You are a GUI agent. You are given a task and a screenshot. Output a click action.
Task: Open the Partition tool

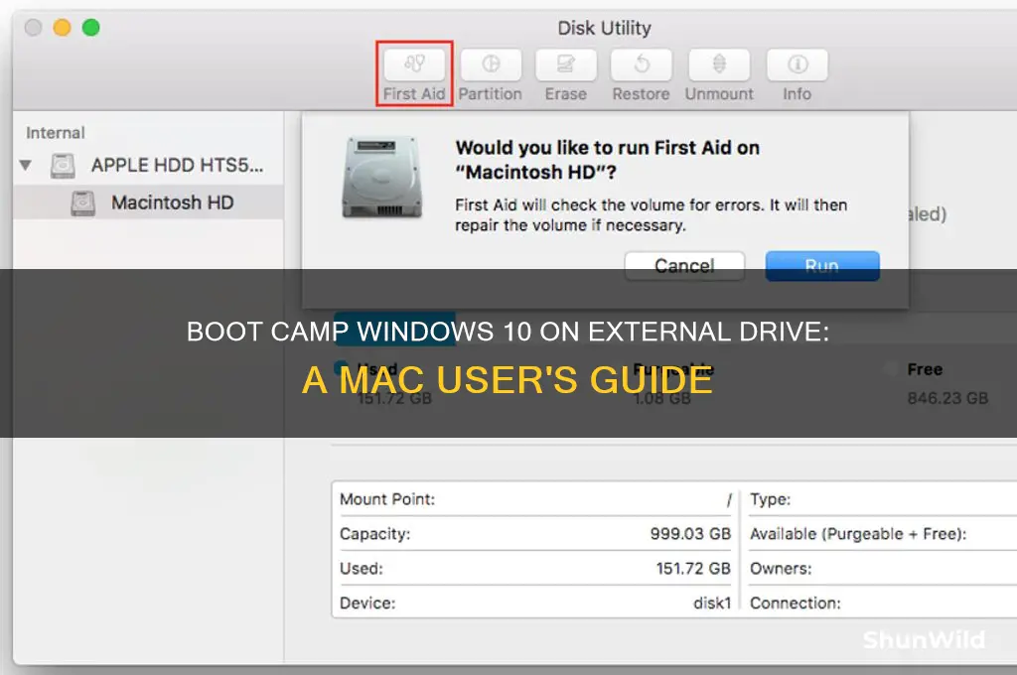[x=491, y=65]
